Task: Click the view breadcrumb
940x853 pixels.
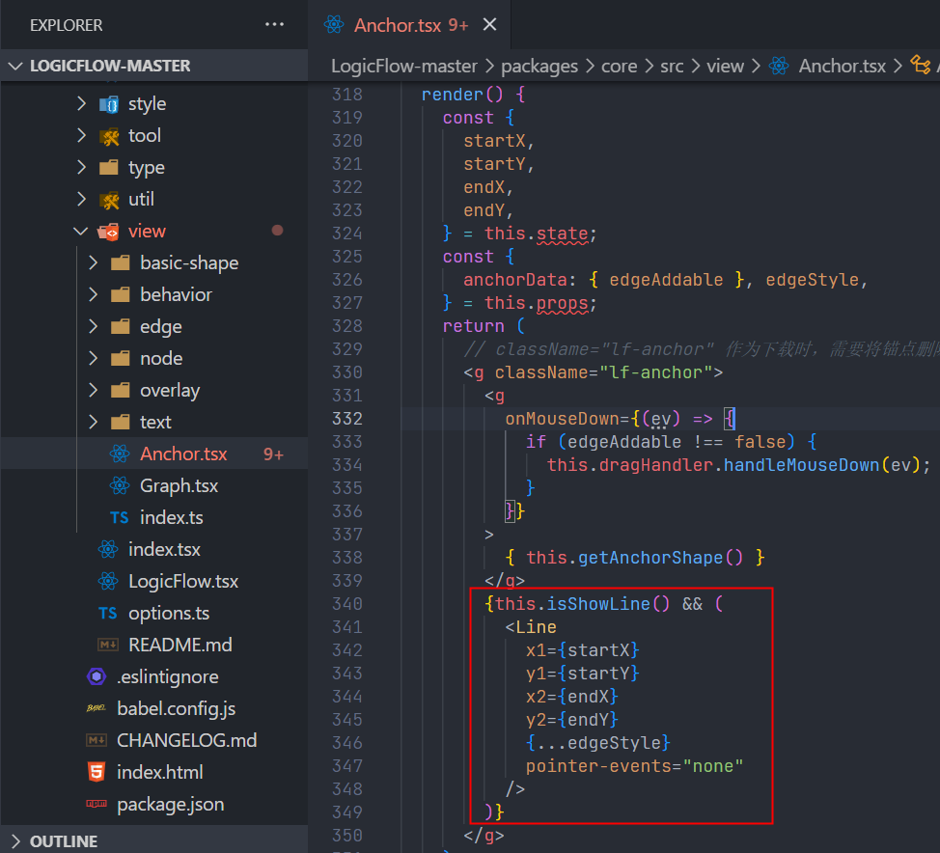Action: click(x=725, y=66)
